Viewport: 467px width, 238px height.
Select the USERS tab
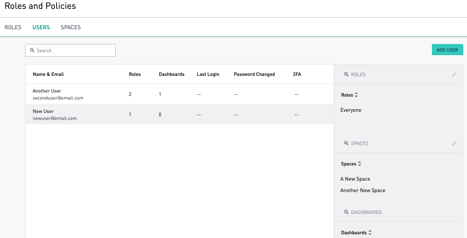tap(41, 27)
